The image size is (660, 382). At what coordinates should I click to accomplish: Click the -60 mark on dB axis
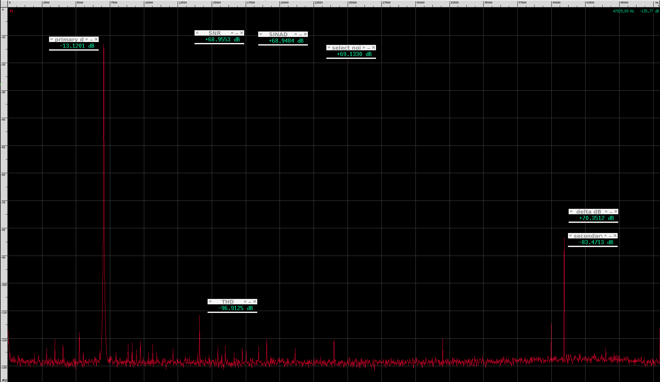4,175
